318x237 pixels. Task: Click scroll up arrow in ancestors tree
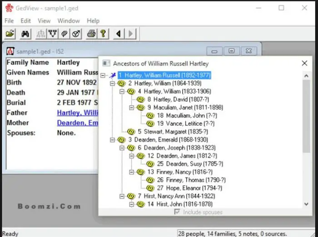[x=306, y=76]
